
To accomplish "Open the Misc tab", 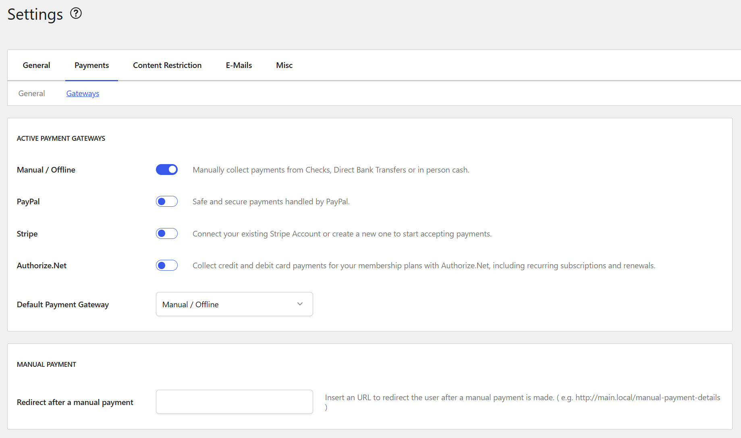I will (284, 65).
